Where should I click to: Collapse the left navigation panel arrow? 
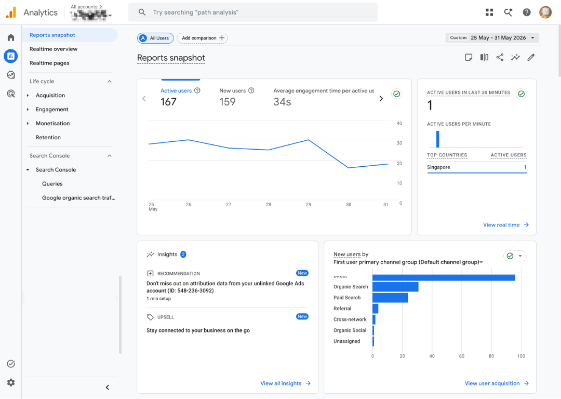(x=108, y=387)
